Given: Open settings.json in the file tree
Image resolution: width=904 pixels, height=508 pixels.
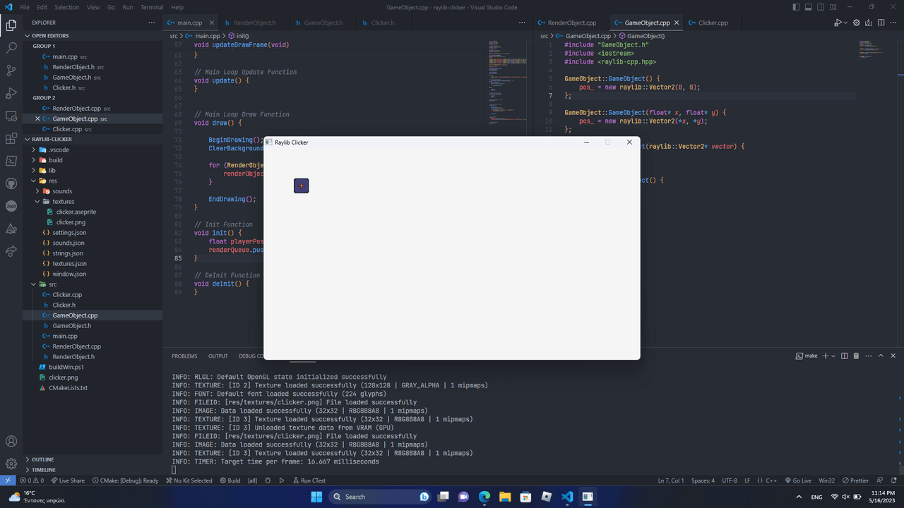Looking at the screenshot, I should pyautogui.click(x=69, y=233).
